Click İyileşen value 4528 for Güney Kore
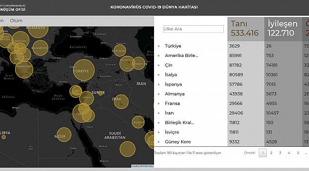The width and height of the screenshot is (309, 171). (x=271, y=142)
